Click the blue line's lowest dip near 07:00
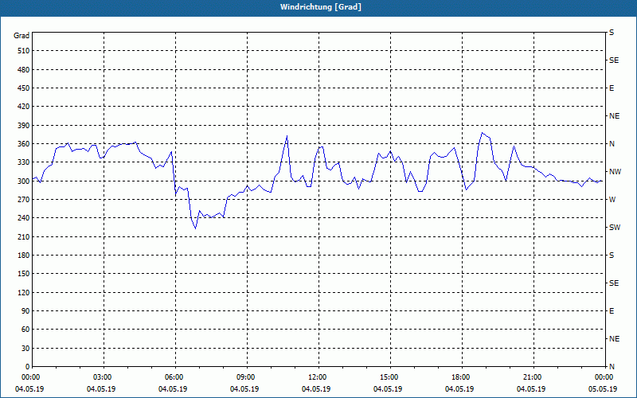637x398 pixels. pos(195,228)
